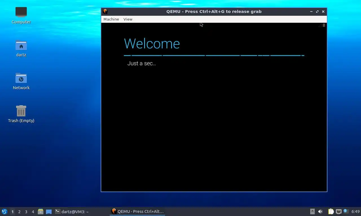Click the 6:49 clock in the panel

tap(355, 211)
